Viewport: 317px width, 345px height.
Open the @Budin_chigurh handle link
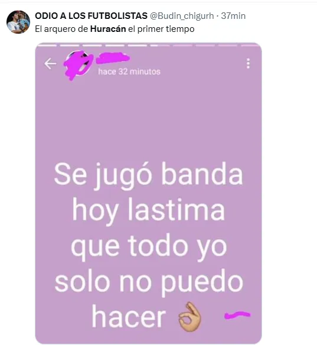pyautogui.click(x=182, y=16)
